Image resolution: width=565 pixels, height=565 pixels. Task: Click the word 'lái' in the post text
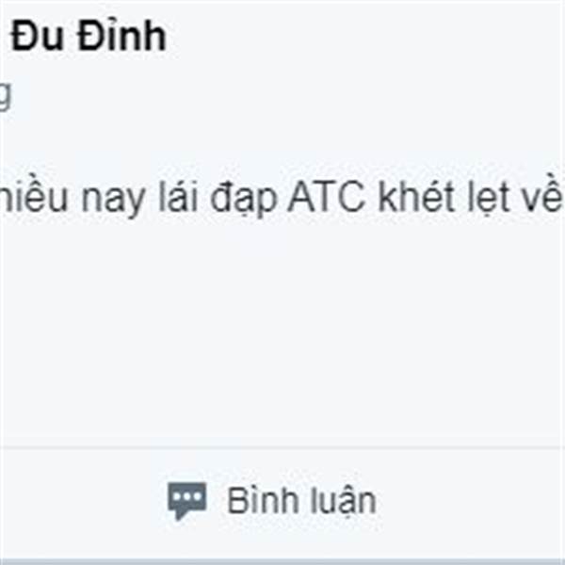click(178, 197)
